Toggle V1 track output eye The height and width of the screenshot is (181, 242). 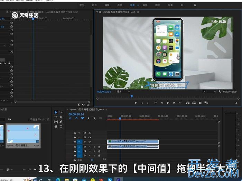click(x=90, y=142)
